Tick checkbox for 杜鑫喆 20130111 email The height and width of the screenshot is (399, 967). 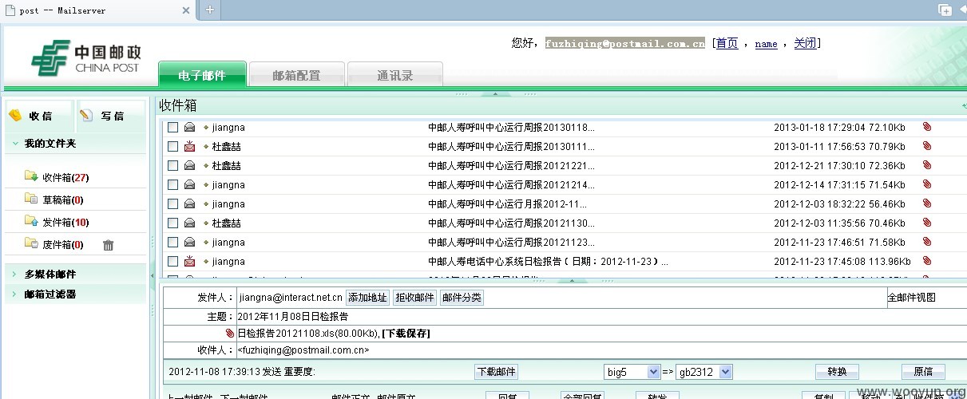pyautogui.click(x=172, y=146)
